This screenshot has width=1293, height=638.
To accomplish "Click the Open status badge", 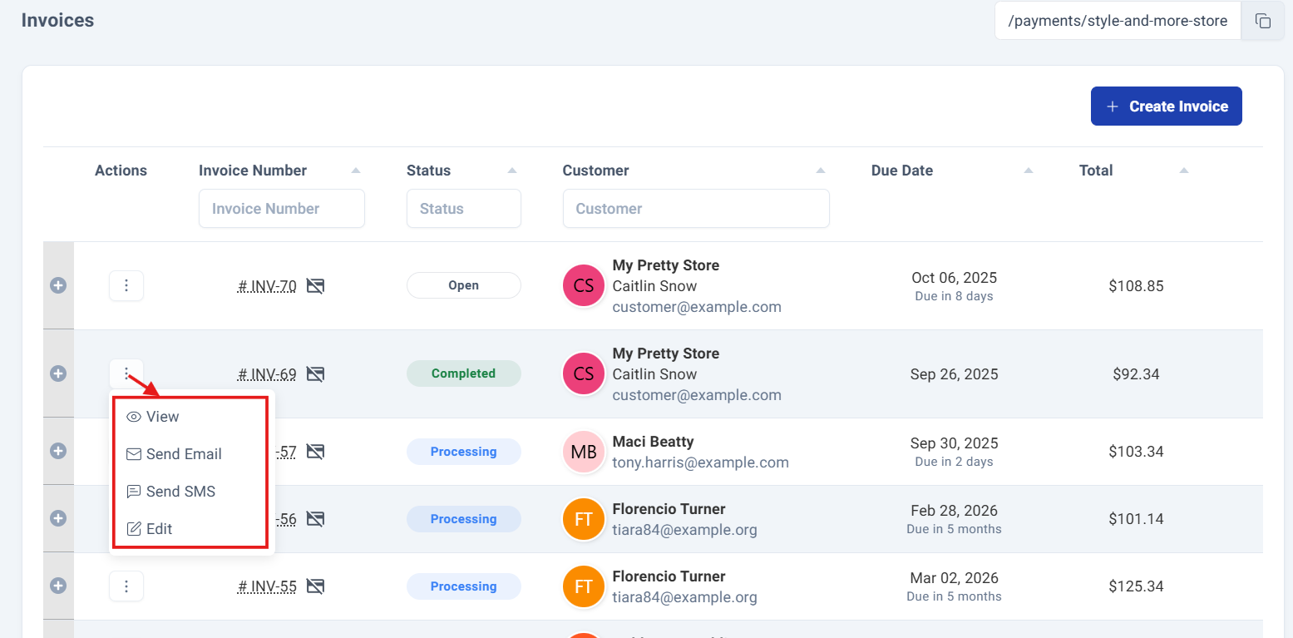I will coord(463,285).
